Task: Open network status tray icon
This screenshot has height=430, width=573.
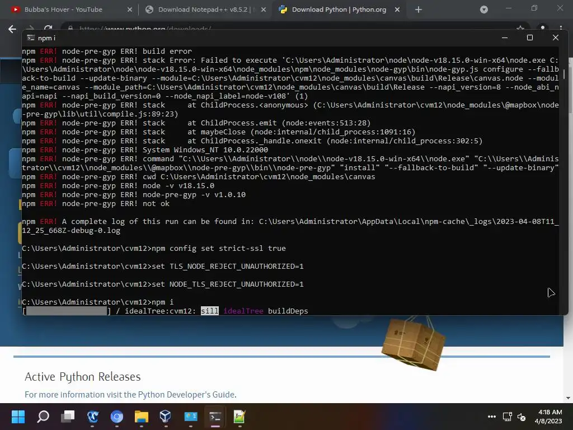Action: point(507,417)
